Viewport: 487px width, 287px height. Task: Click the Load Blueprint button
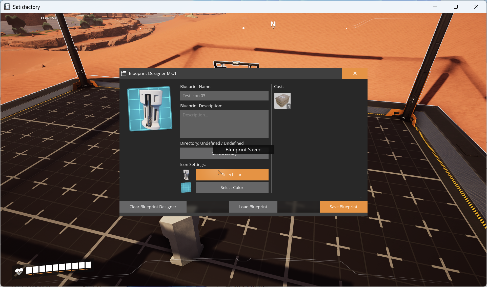(253, 207)
